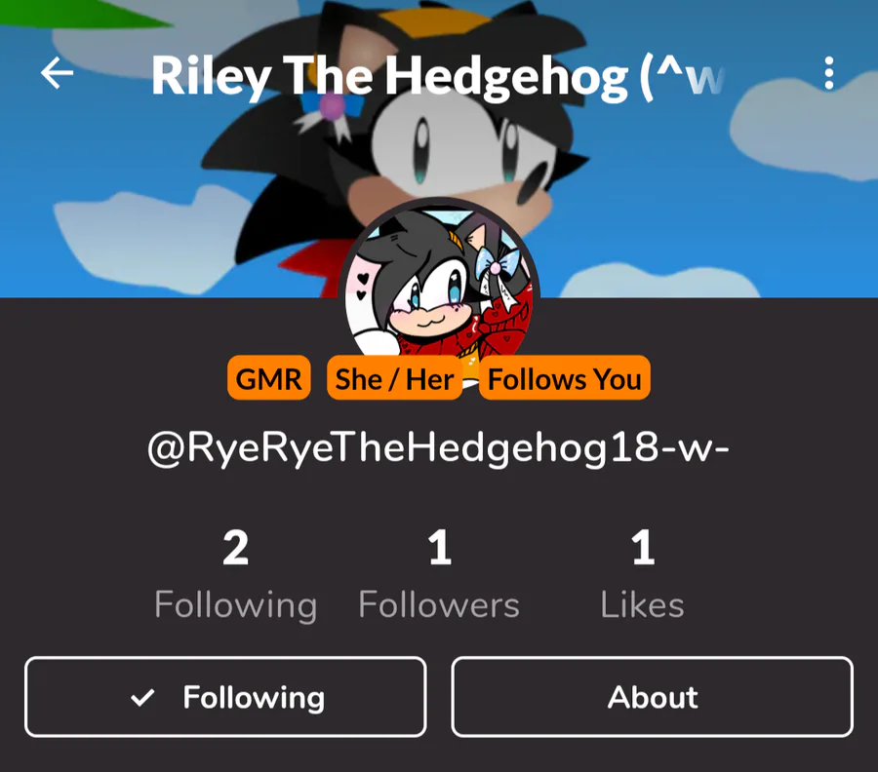Tap the Follows You badge

(565, 378)
